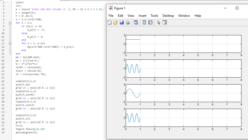The height and width of the screenshot is (140, 248).
Task: Click the Link Plot toolbar icon
Action: [x=136, y=23]
